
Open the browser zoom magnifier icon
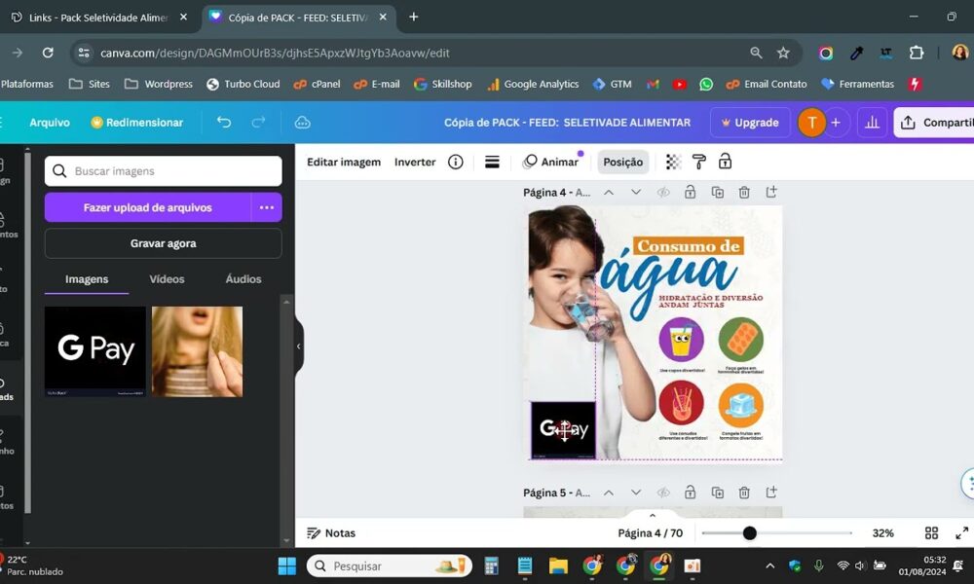(756, 53)
